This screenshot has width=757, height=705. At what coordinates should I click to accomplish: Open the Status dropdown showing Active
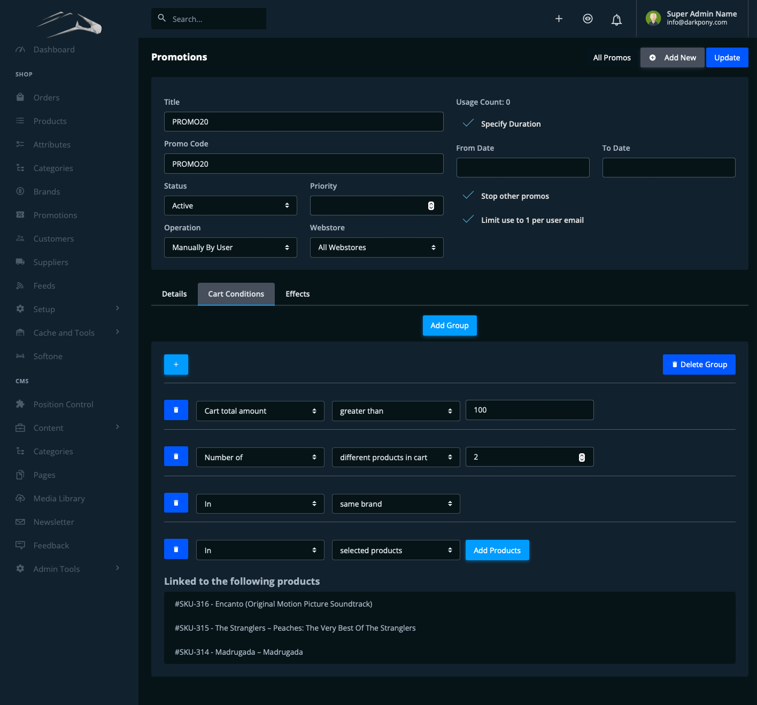[x=230, y=206]
